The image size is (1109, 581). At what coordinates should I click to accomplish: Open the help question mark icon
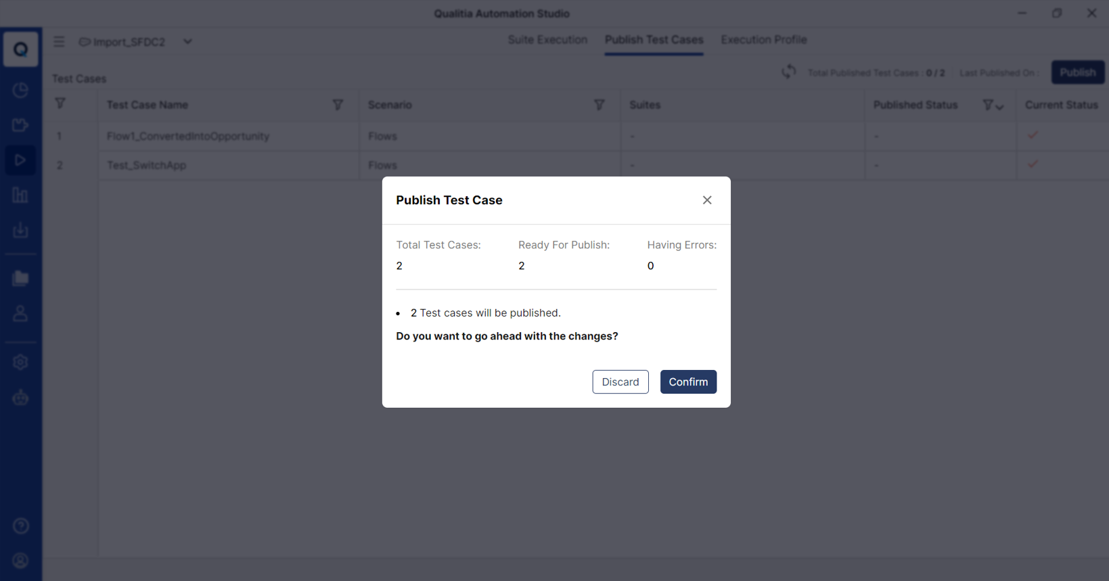[21, 526]
